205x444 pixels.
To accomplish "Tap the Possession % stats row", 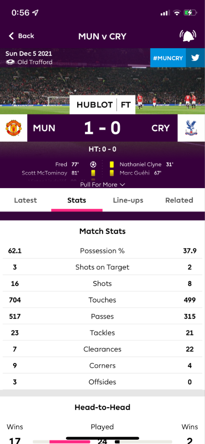I will pyautogui.click(x=102, y=251).
